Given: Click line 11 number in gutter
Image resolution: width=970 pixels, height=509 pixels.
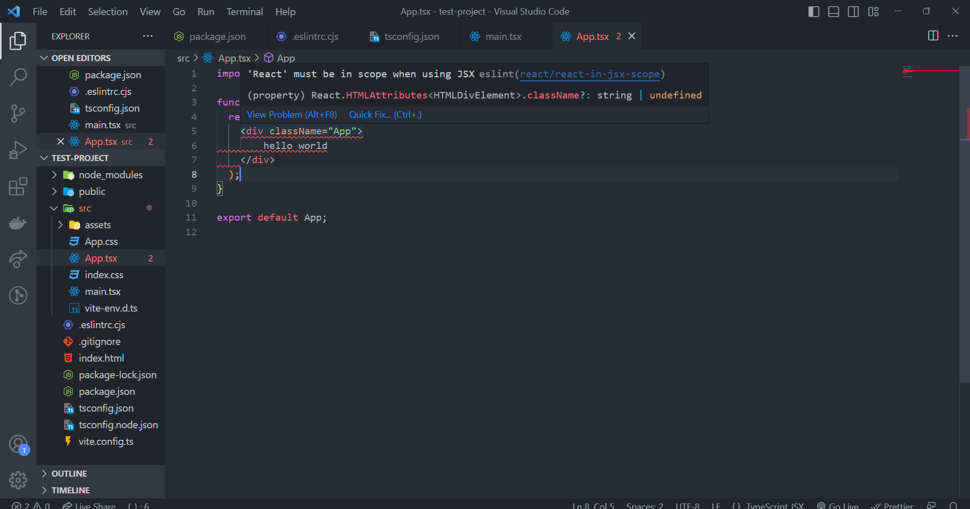Looking at the screenshot, I should pyautogui.click(x=191, y=218).
